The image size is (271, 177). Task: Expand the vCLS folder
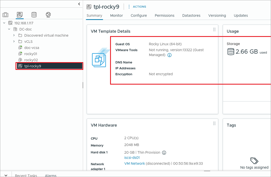14,41
